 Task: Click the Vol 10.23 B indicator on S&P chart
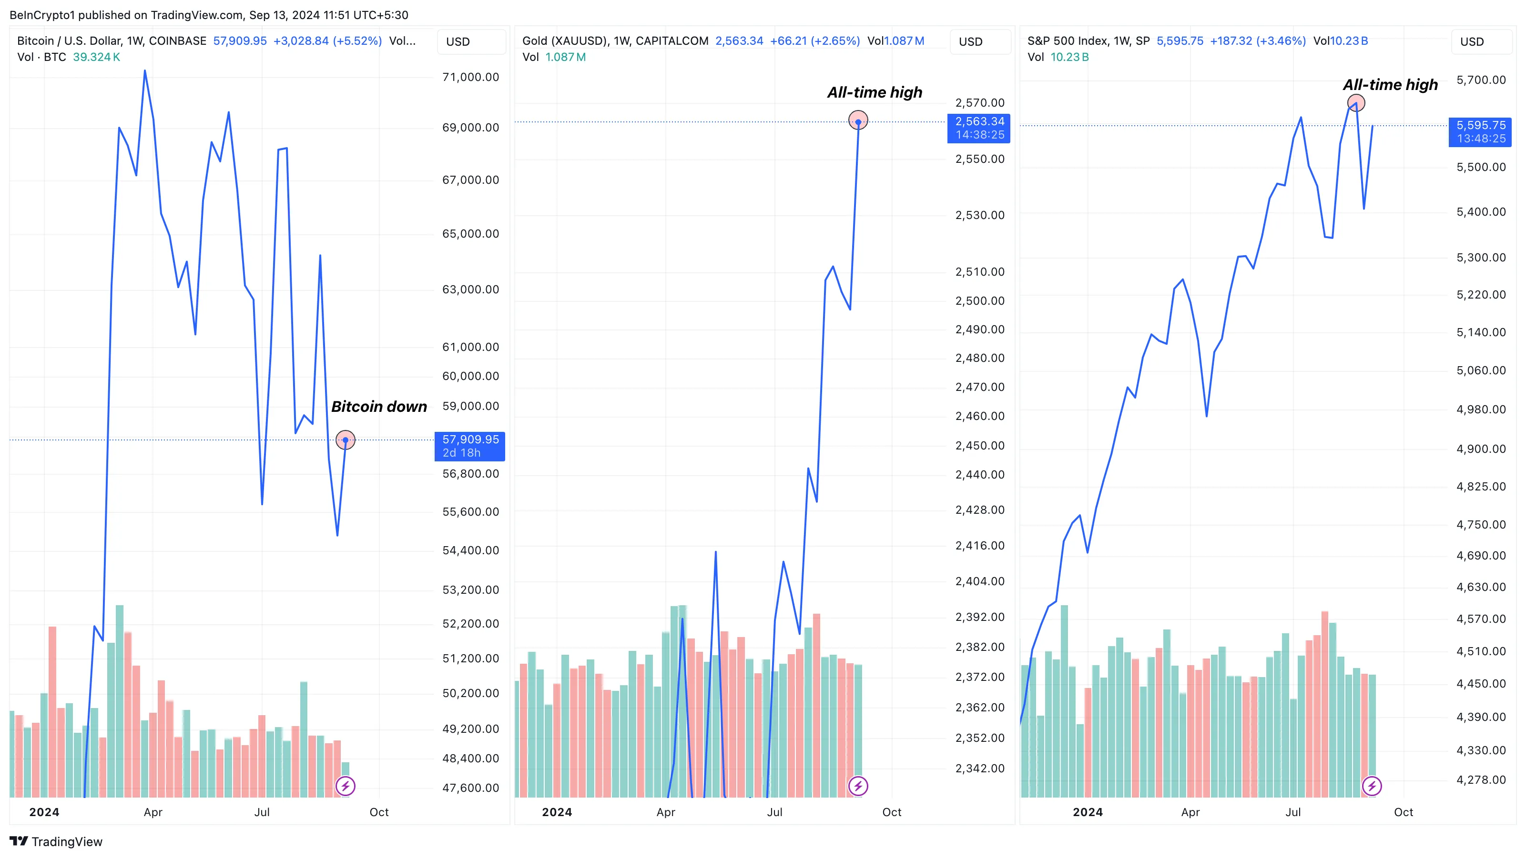[1058, 58]
